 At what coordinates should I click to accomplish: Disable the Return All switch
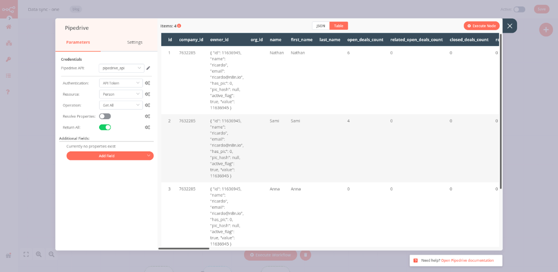coord(105,127)
